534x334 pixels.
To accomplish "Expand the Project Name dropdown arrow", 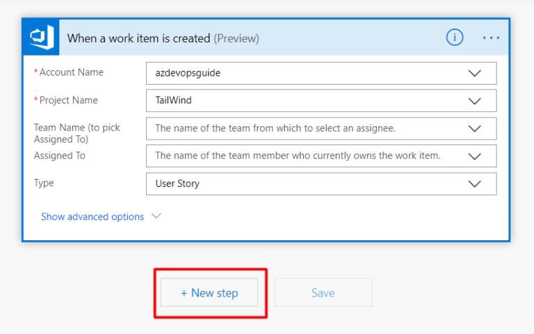I will [475, 101].
